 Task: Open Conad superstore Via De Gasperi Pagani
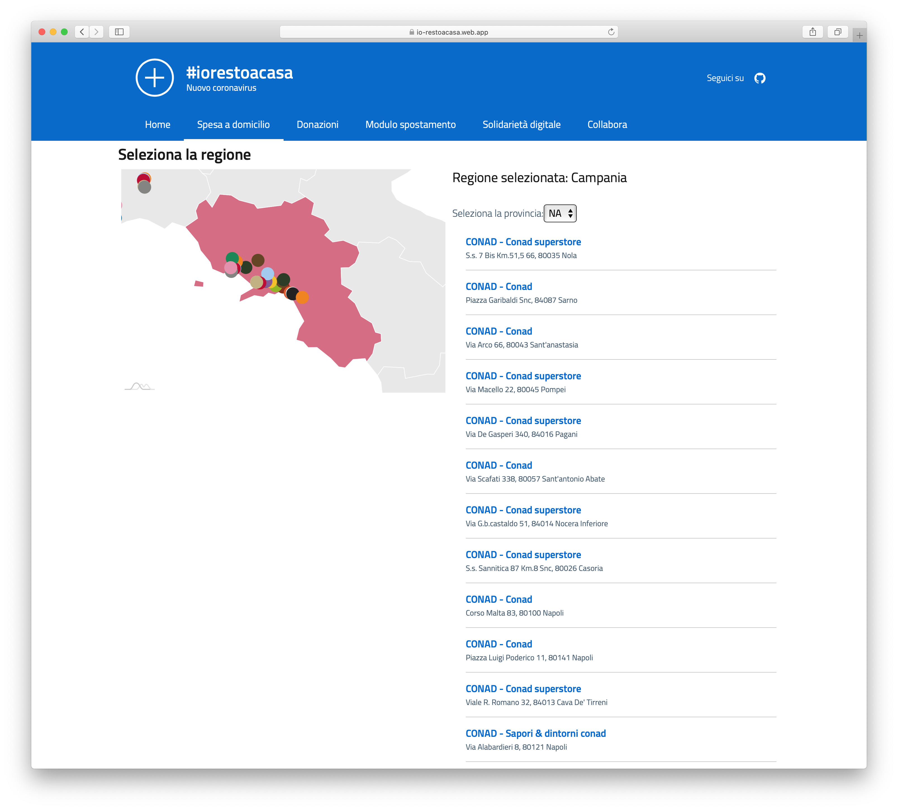click(523, 421)
